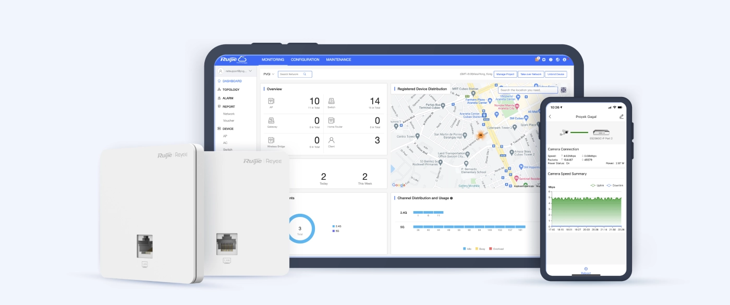Open TOPOLOGY in the sidebar

pos(231,90)
